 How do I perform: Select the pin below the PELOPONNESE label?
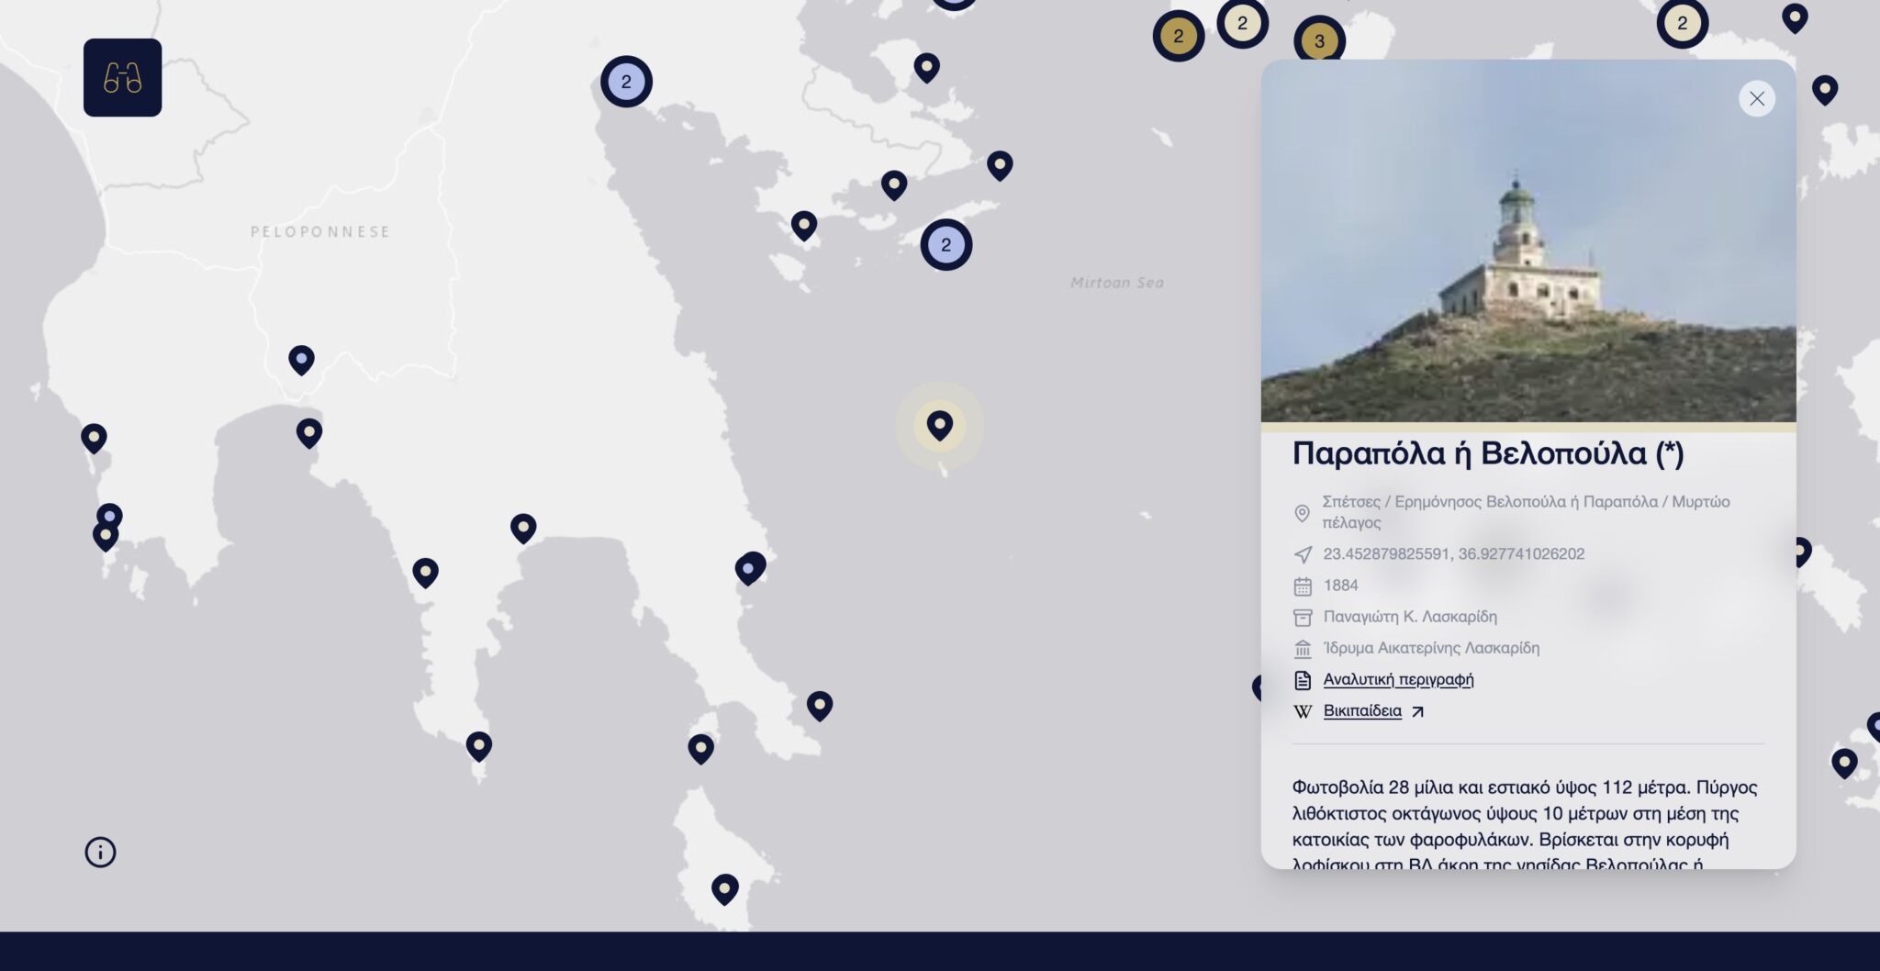click(301, 360)
